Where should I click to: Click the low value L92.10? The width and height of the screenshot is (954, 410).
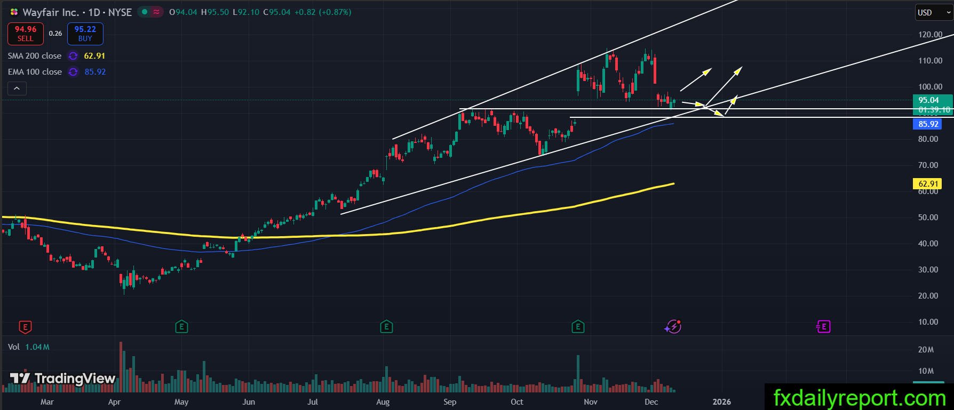[x=246, y=12]
